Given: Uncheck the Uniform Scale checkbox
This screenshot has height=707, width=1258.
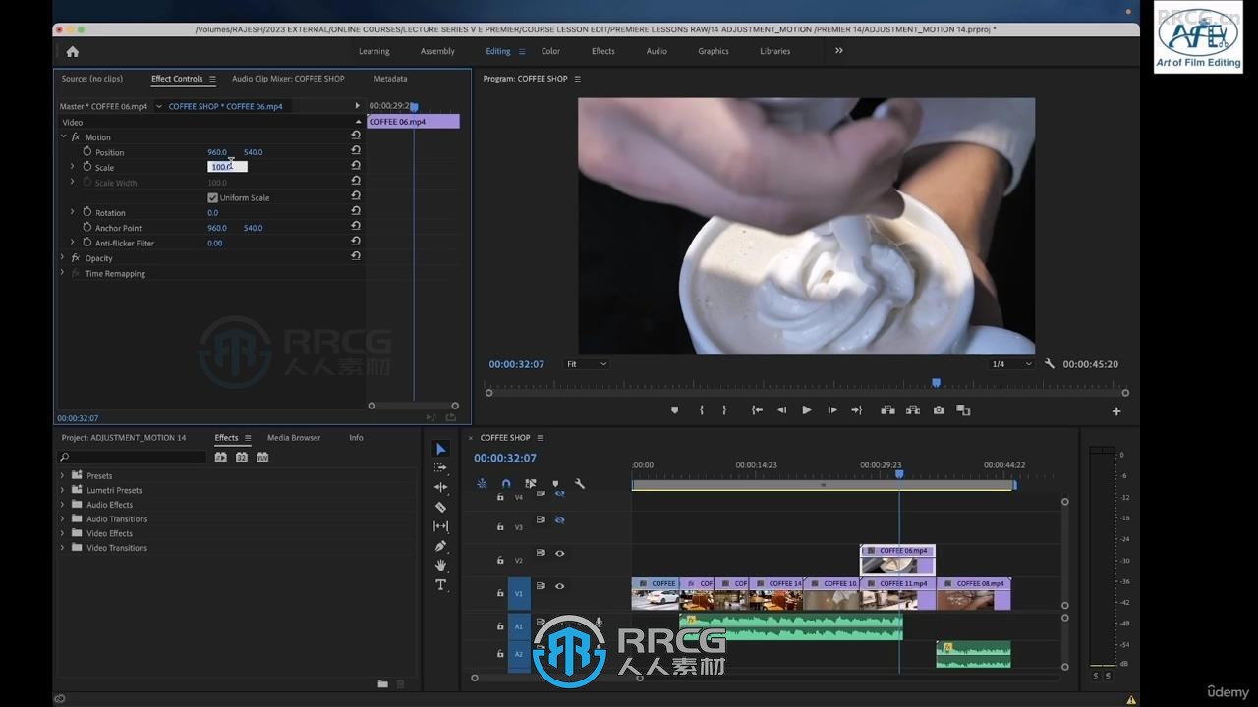Looking at the screenshot, I should click(x=212, y=197).
